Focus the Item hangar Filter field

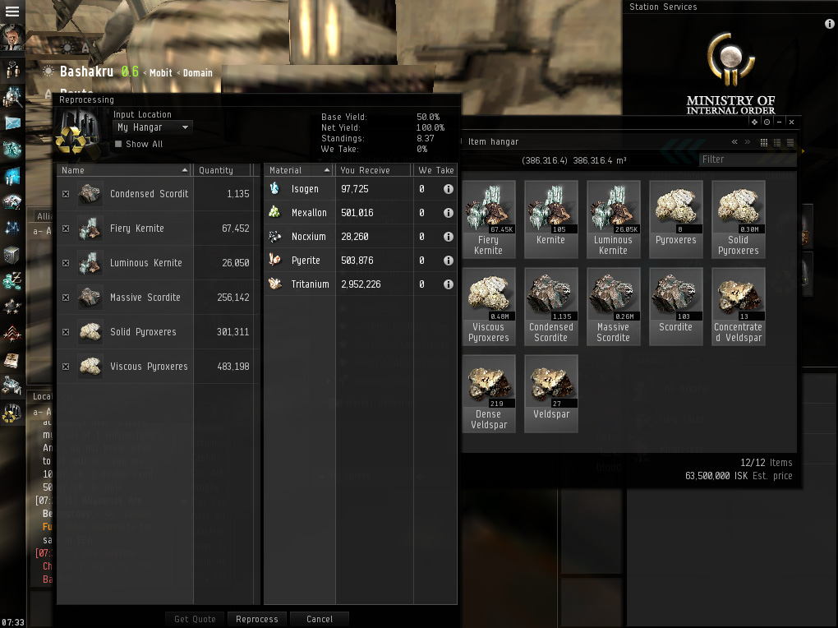(747, 159)
